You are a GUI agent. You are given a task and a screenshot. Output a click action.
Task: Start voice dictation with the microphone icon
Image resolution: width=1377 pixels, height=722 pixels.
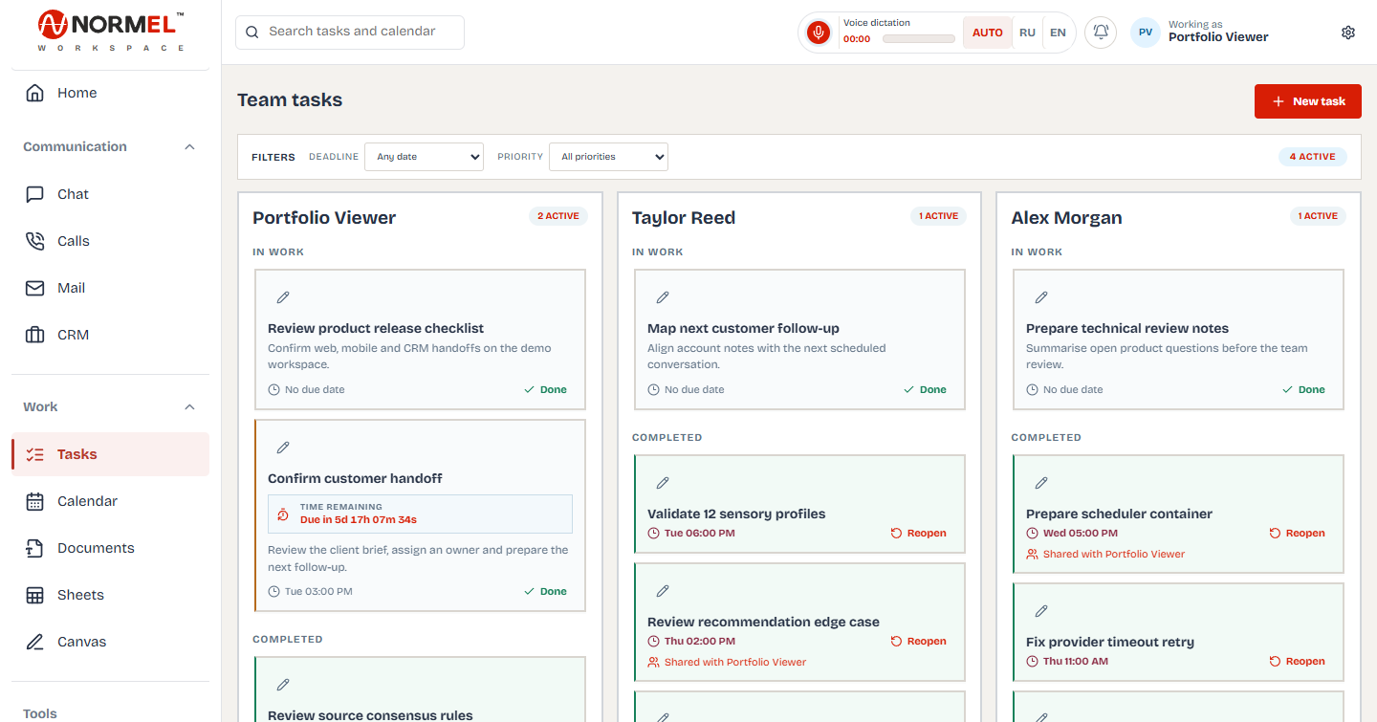pyautogui.click(x=818, y=33)
